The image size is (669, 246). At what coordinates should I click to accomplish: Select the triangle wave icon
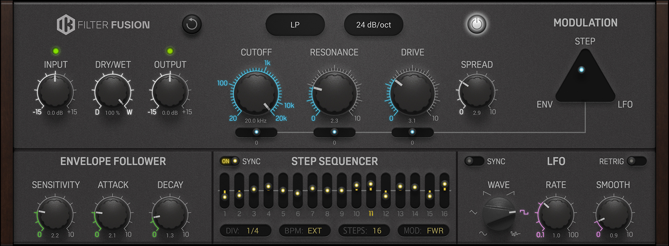(x=473, y=213)
